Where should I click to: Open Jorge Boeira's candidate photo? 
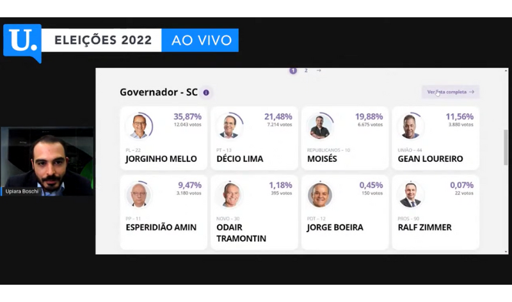[x=319, y=195]
